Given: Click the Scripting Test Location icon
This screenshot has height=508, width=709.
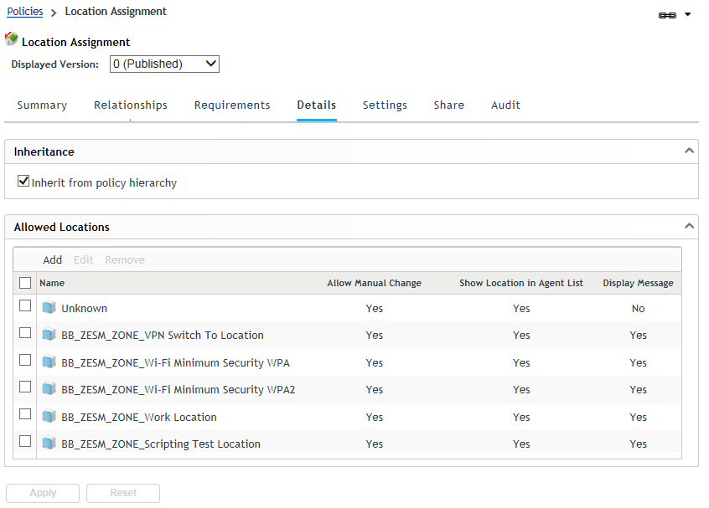Looking at the screenshot, I should [x=49, y=444].
